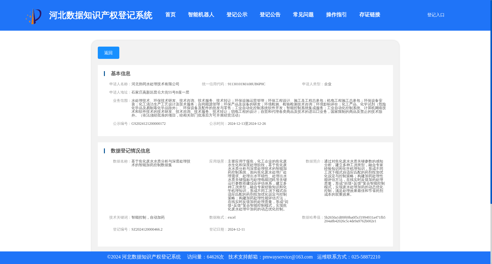Open the 智能机器人 menu item
The width and height of the screenshot is (492, 264).
[201, 15]
